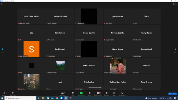Select Indira Salsabila's video tile
The image size is (178, 100).
[x=60, y=16]
